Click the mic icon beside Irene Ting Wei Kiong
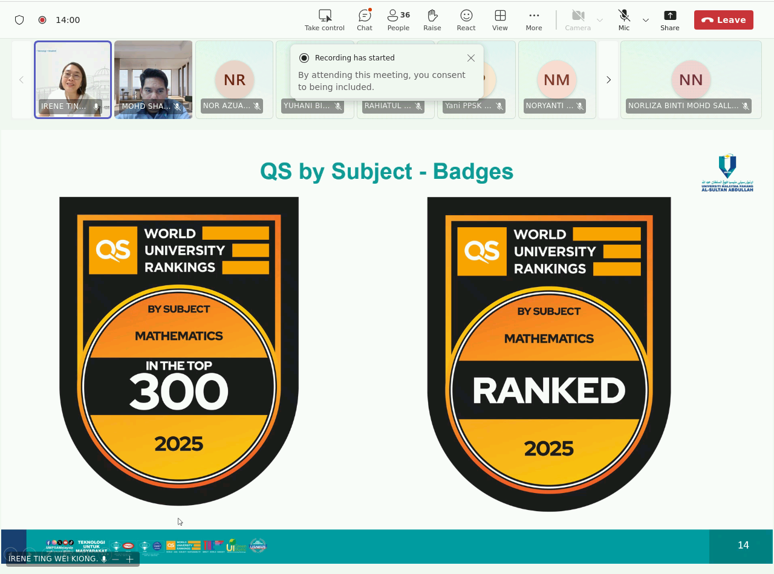This screenshot has height=574, width=774. (x=104, y=559)
